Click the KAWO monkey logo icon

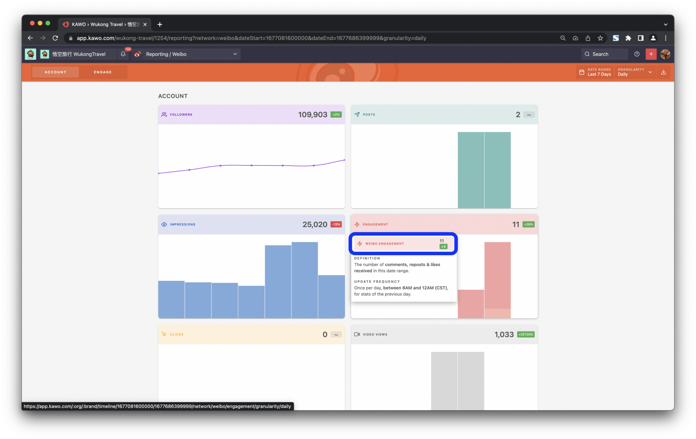[x=31, y=54]
